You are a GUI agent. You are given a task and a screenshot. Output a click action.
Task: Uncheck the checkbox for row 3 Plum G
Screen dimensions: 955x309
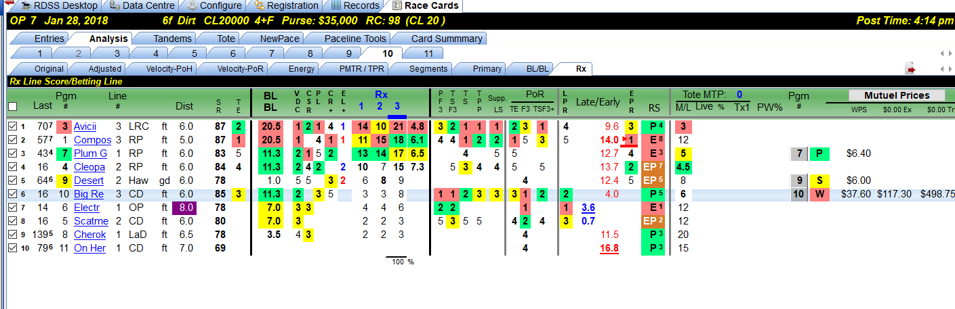pos(12,153)
